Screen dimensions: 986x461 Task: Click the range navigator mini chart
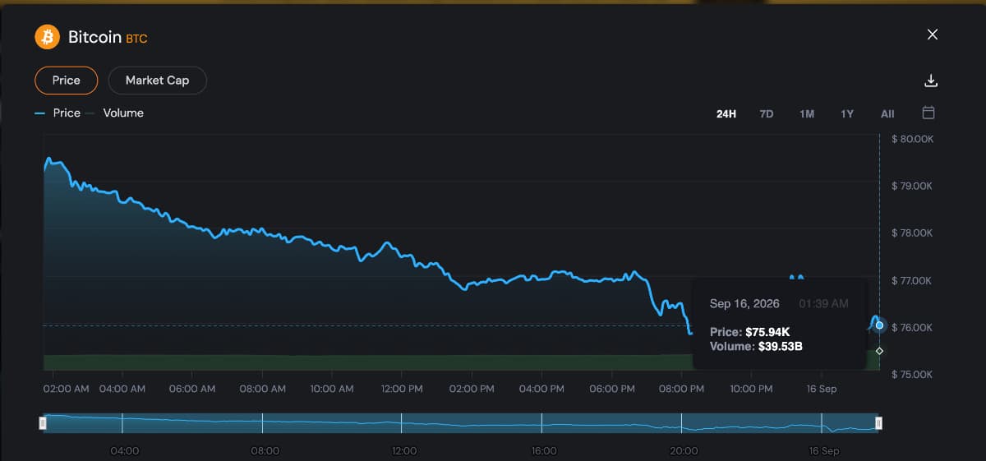(x=461, y=423)
